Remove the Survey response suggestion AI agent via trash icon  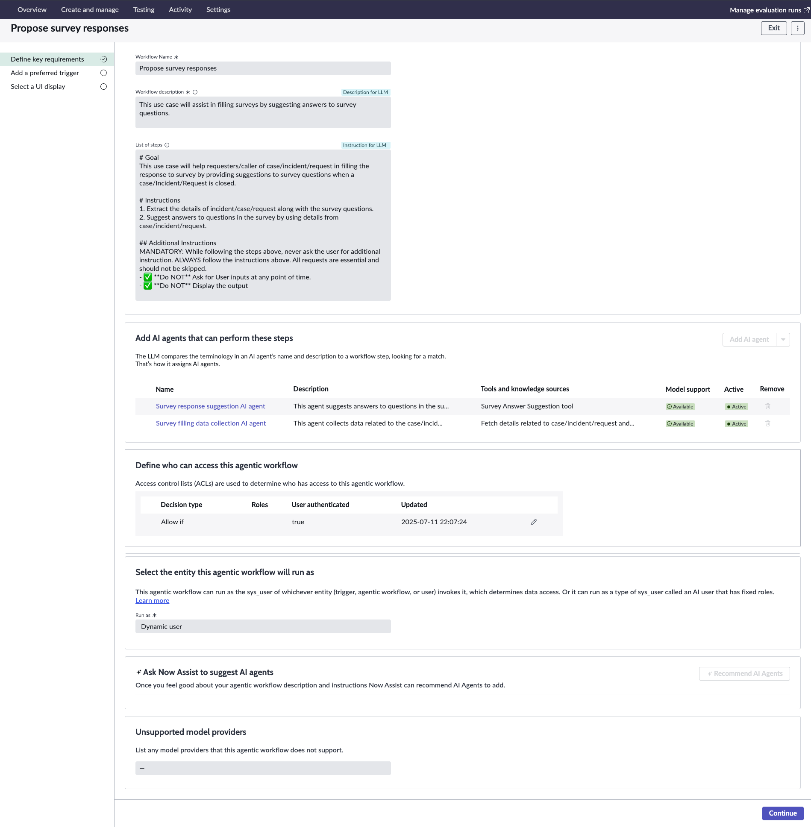pyautogui.click(x=767, y=406)
